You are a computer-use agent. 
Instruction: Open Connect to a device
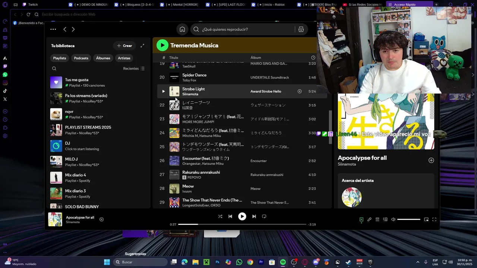385,220
